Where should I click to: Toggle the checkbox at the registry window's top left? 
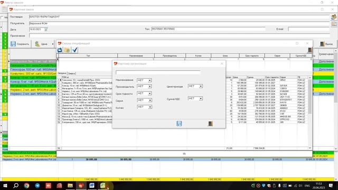pos(2,17)
